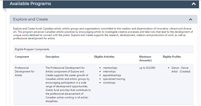Click the internships activity item
Screen dimensions: 201x106
pos(109,72)
